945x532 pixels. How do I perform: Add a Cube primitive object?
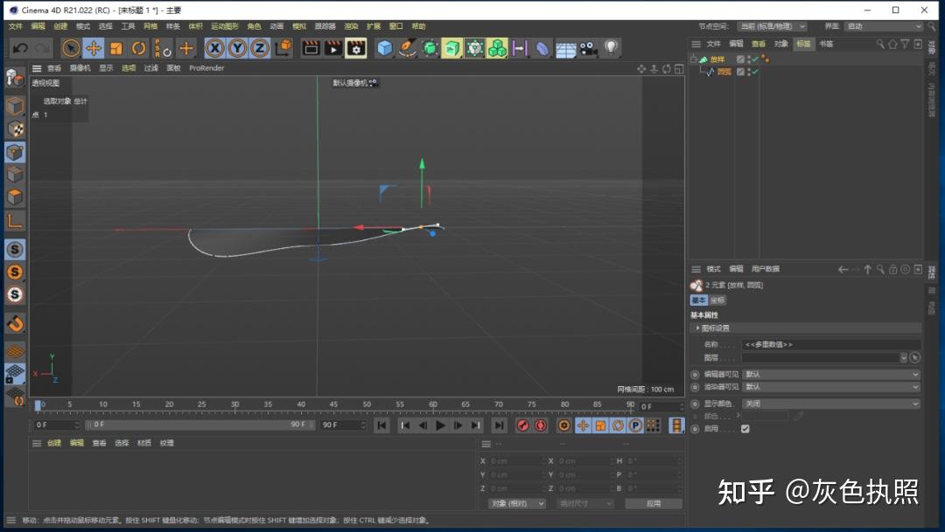[384, 48]
